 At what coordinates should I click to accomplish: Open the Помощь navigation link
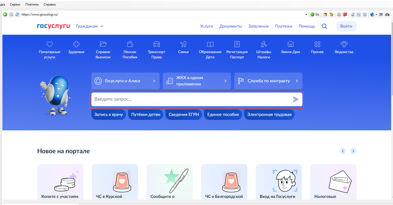click(x=307, y=26)
